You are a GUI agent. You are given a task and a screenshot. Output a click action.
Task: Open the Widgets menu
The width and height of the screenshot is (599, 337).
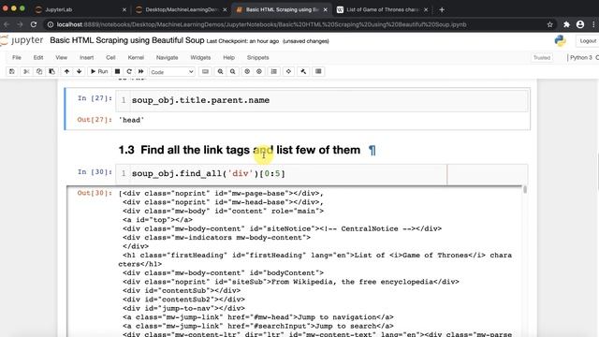(x=200, y=58)
